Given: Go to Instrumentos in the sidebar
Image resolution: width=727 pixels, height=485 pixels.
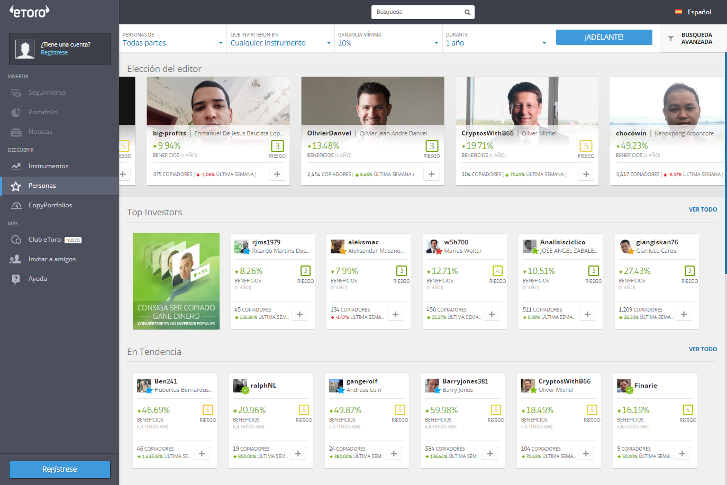Looking at the screenshot, I should pyautogui.click(x=59, y=166).
